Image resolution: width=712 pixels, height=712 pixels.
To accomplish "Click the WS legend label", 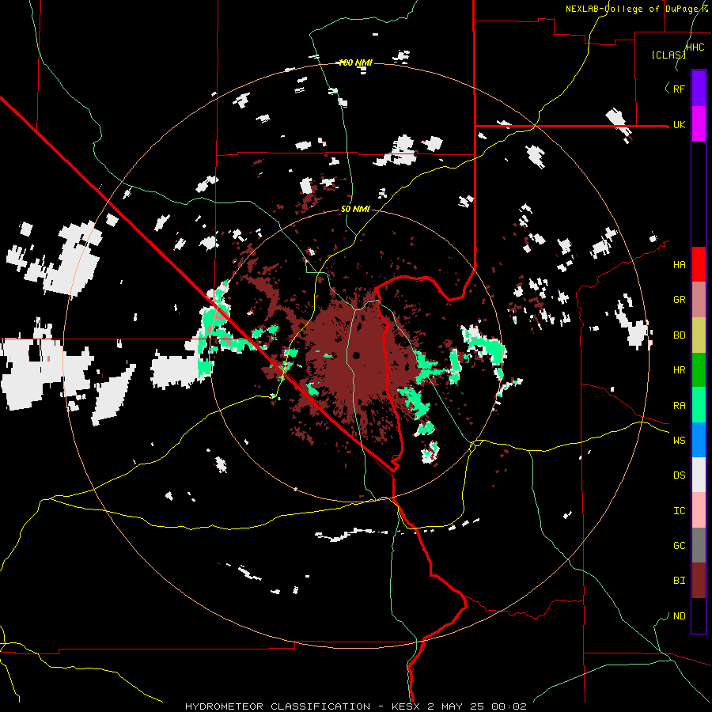I will tap(679, 441).
